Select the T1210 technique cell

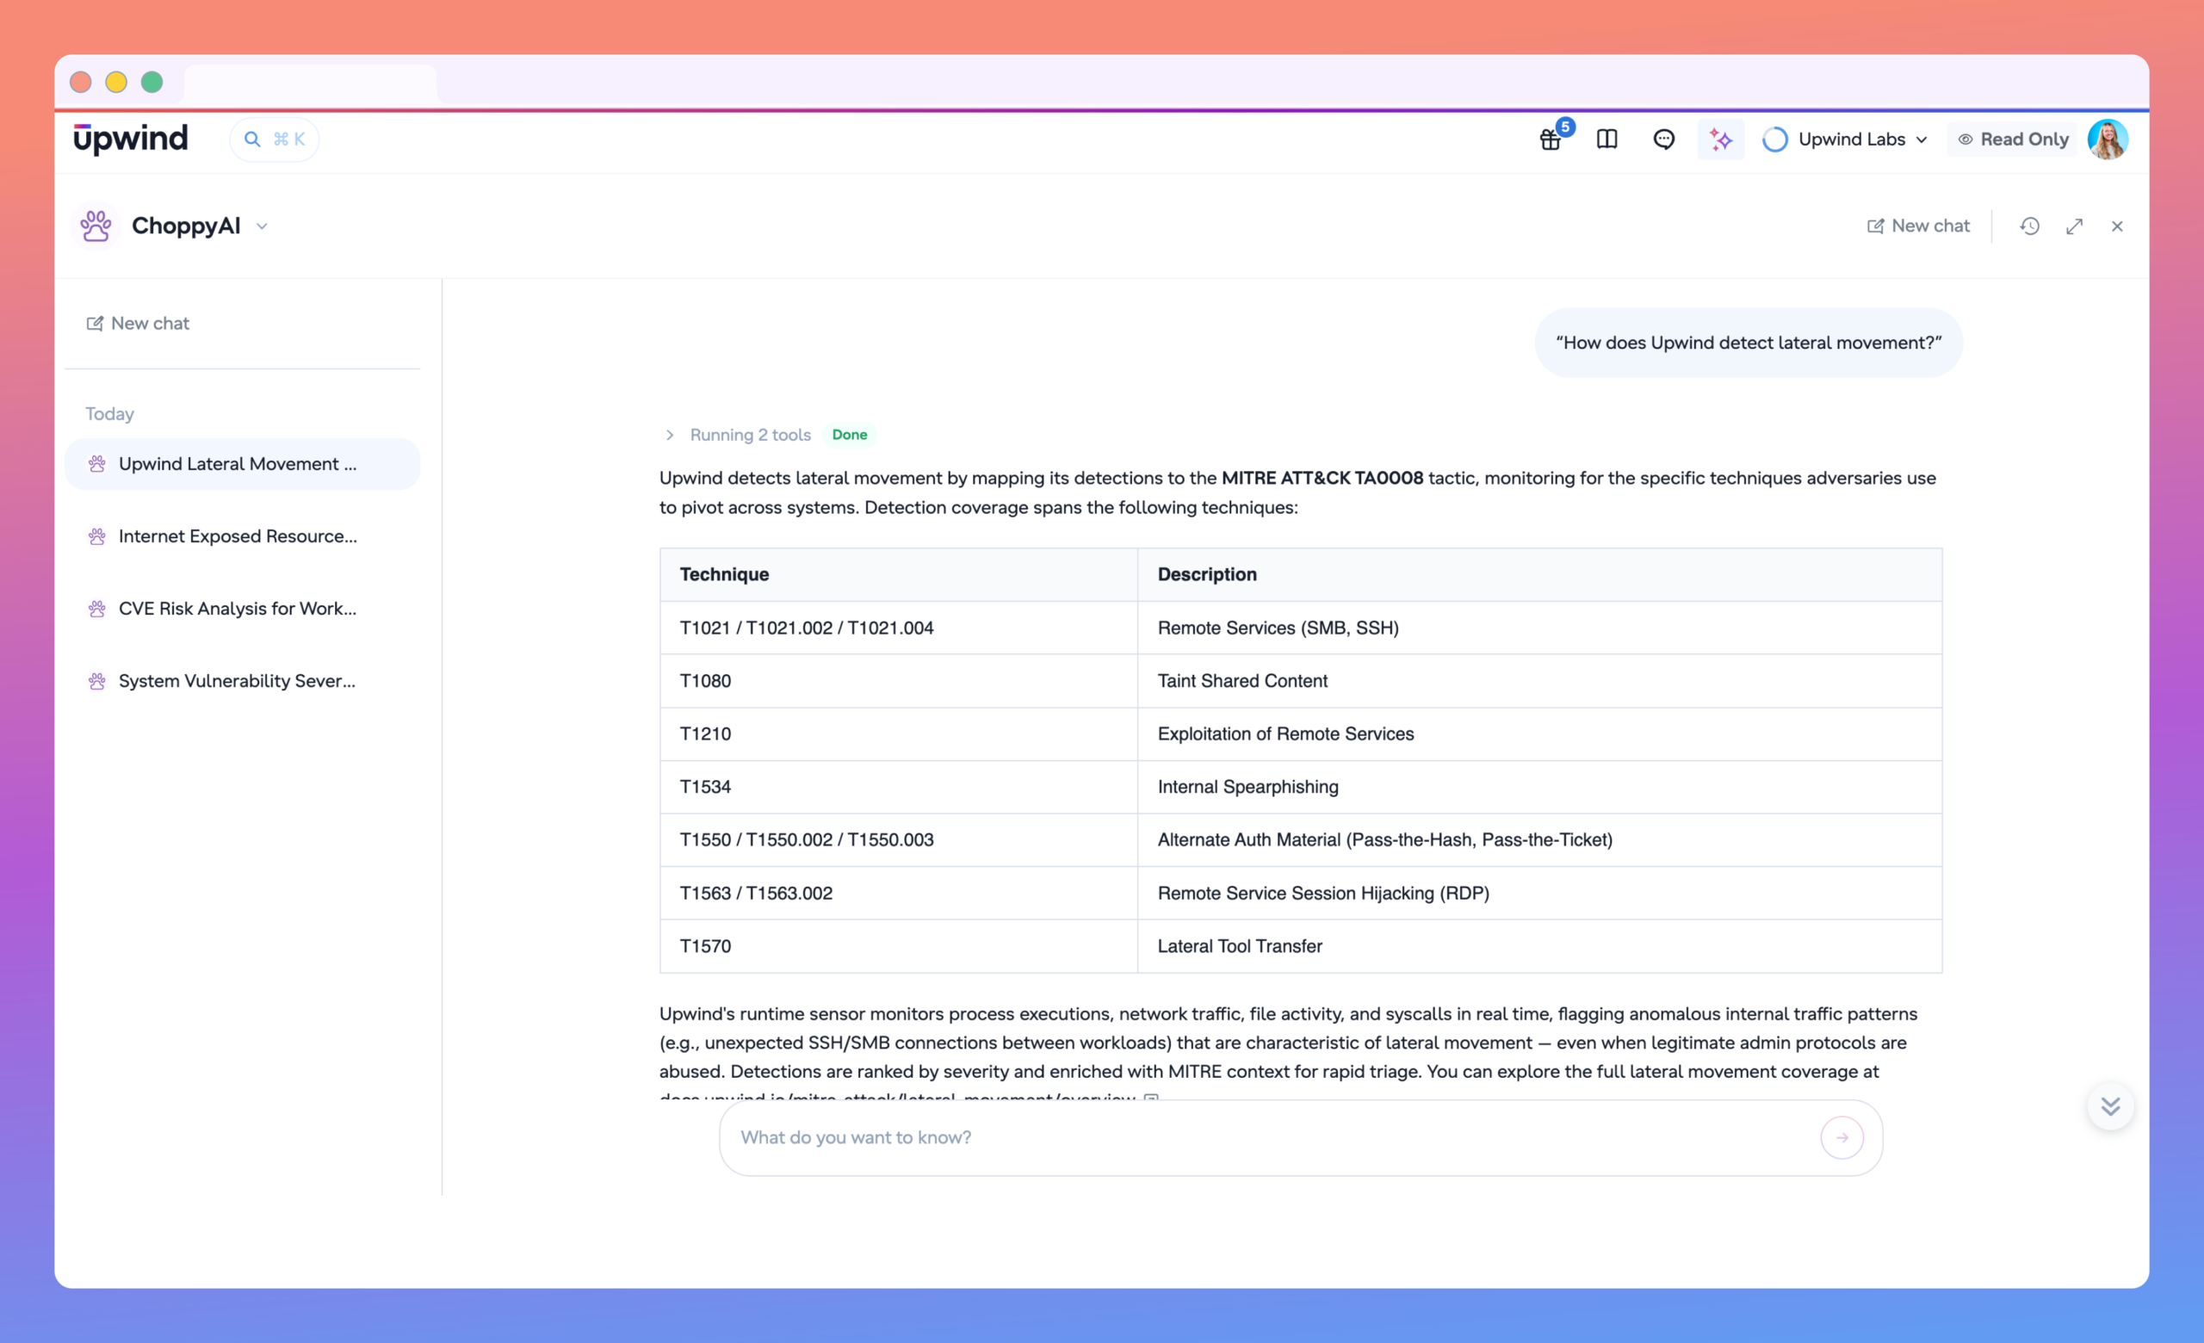pos(898,734)
